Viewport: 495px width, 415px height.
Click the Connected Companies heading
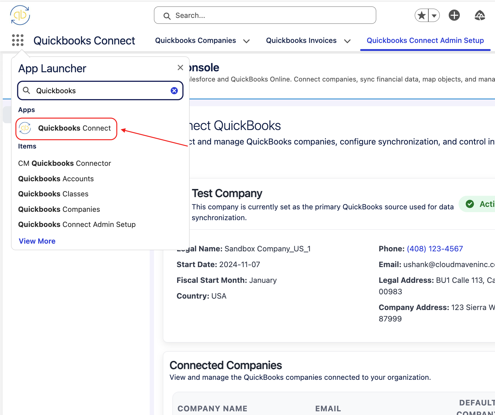pyautogui.click(x=226, y=365)
